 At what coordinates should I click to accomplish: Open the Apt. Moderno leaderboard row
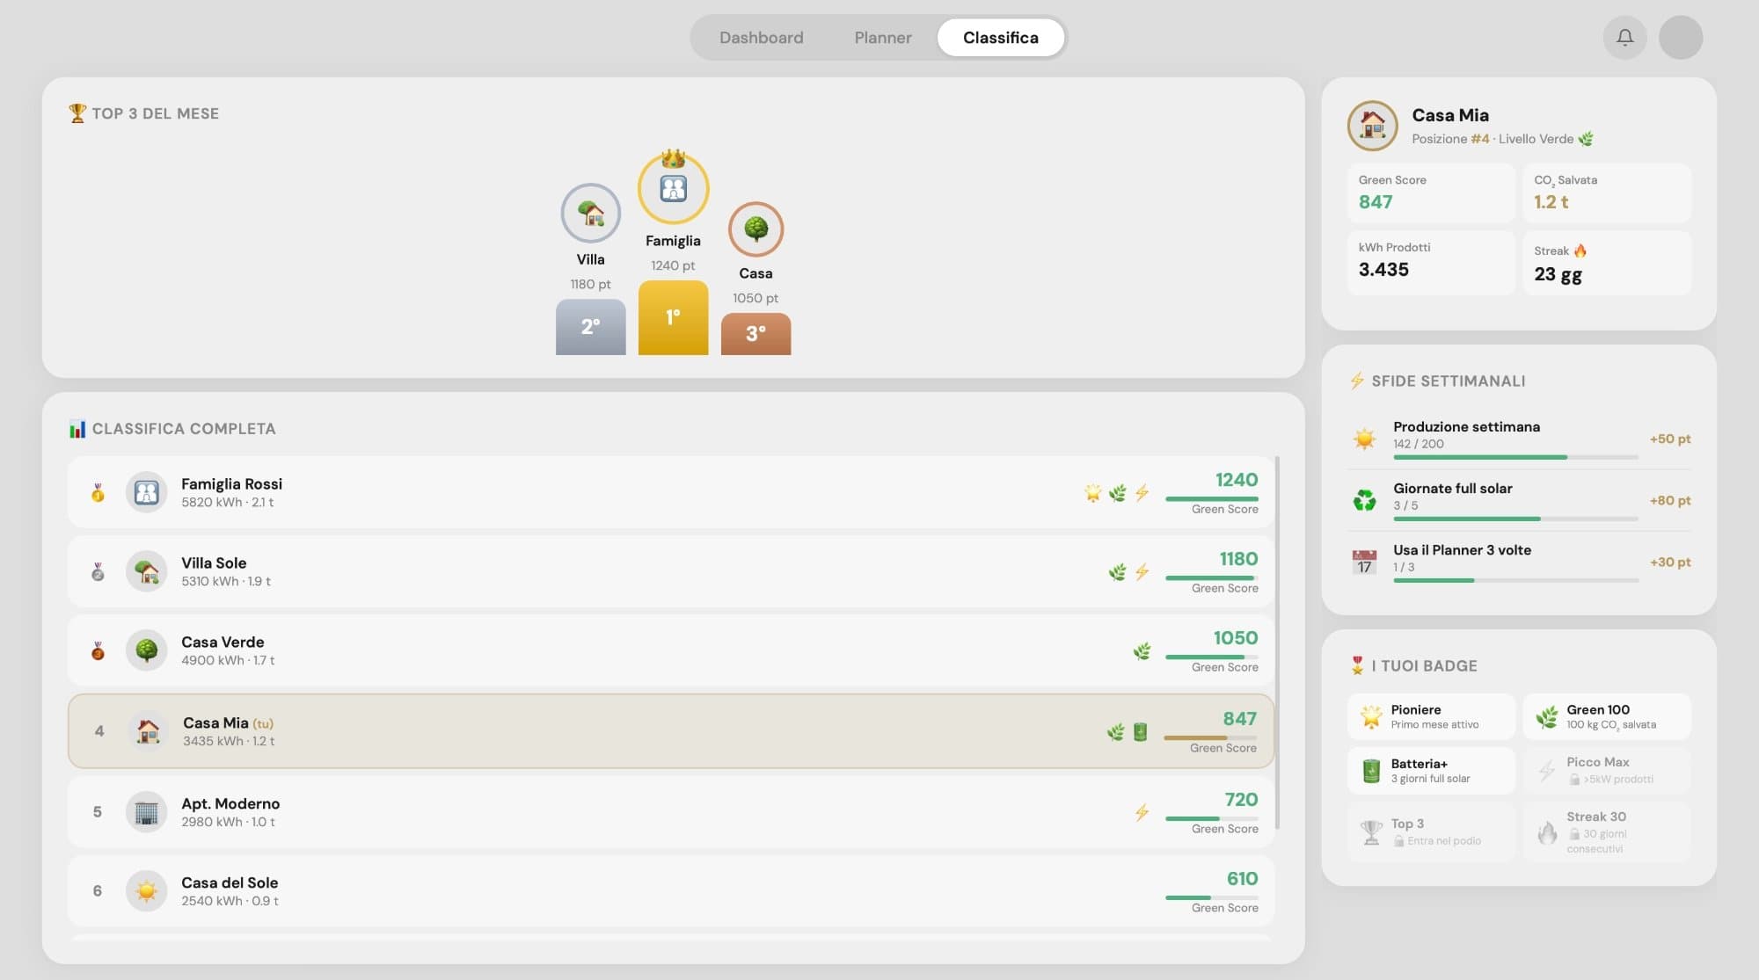tap(670, 812)
